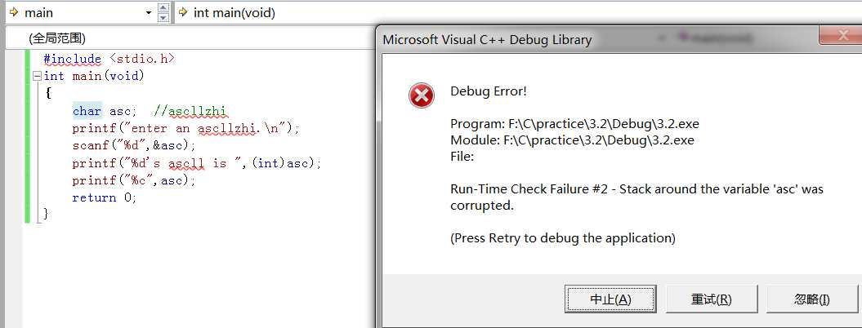Click the spinner arrows next to main
862x328 pixels.
click(163, 13)
